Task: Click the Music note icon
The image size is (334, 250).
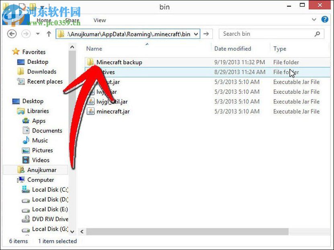Action: click(x=26, y=140)
